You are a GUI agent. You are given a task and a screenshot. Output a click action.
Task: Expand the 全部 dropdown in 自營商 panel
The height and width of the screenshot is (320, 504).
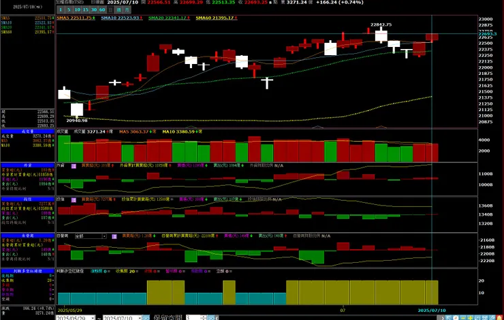104,236
